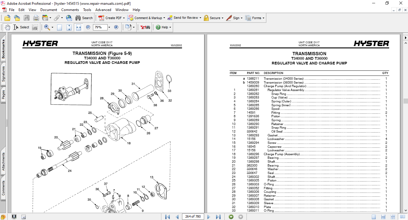Open the Sign dropdown

[x=234, y=18]
